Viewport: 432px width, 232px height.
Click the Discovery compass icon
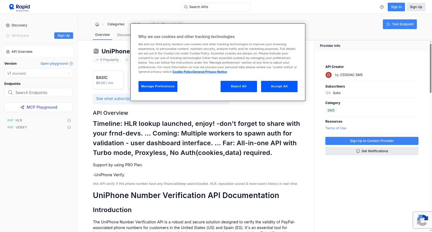tap(8, 25)
